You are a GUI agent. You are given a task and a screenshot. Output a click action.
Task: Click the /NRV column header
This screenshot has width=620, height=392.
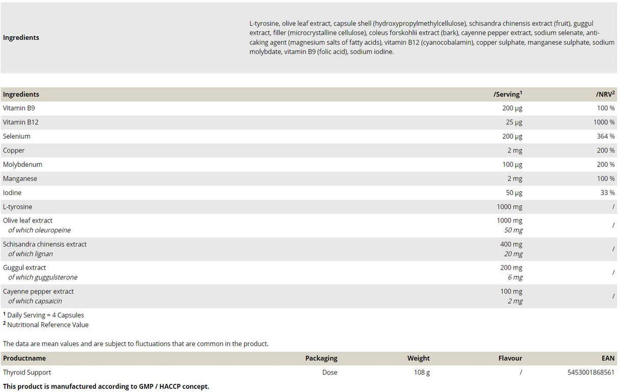(605, 94)
